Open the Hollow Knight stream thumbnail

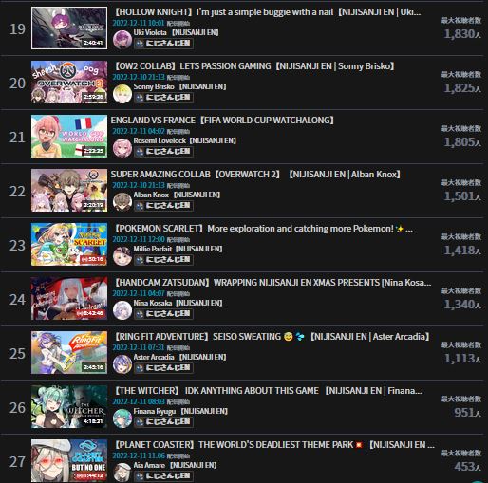pyautogui.click(x=69, y=28)
